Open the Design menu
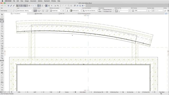169x95 pixels. click(x=27, y=1)
